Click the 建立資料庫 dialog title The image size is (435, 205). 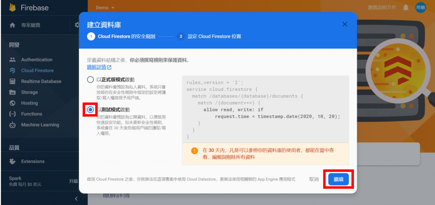(104, 25)
